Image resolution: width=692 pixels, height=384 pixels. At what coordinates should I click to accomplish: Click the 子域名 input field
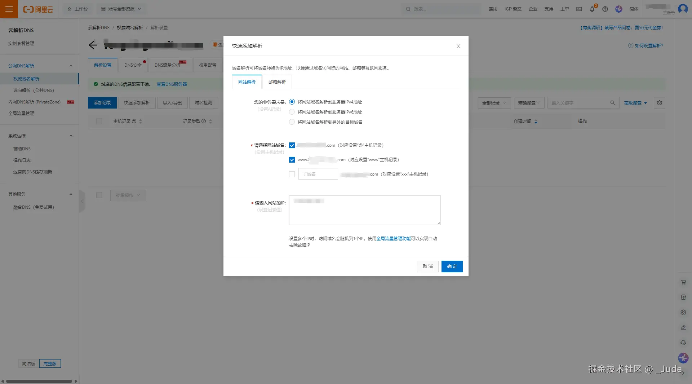pyautogui.click(x=318, y=174)
